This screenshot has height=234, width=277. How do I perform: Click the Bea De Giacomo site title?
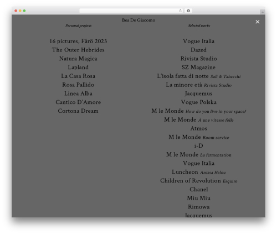click(138, 20)
